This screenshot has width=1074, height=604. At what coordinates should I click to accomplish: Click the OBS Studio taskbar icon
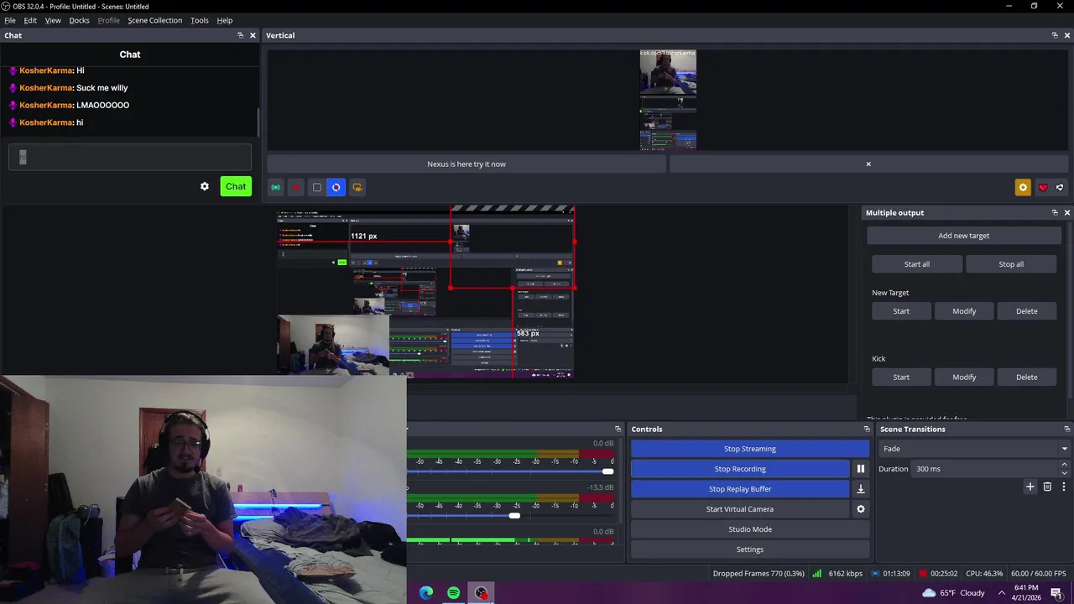click(481, 593)
